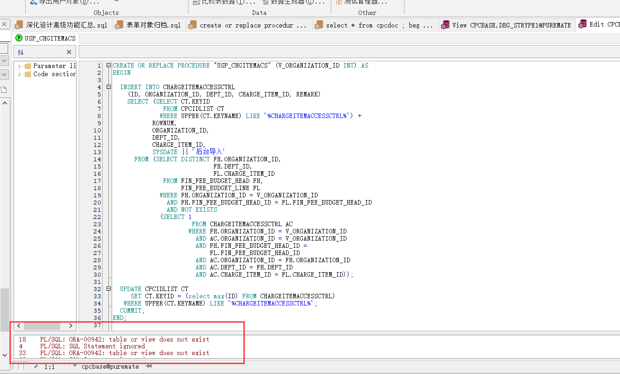The width and height of the screenshot is (620, 374).
Task: Open the cpcbase@puremate connection dropdown arrow
Action: 75,366
